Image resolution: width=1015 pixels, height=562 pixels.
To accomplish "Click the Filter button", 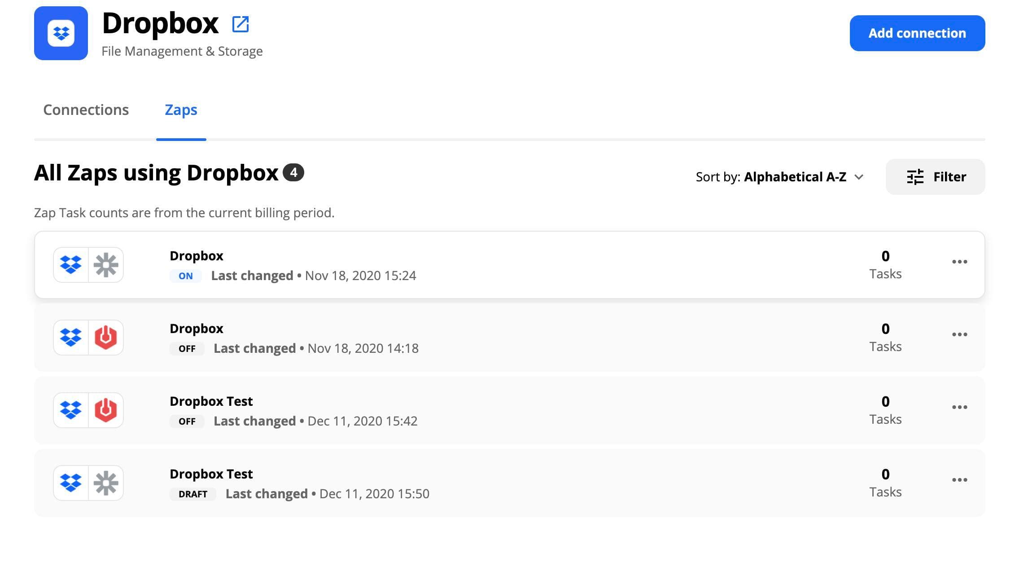I will (936, 177).
